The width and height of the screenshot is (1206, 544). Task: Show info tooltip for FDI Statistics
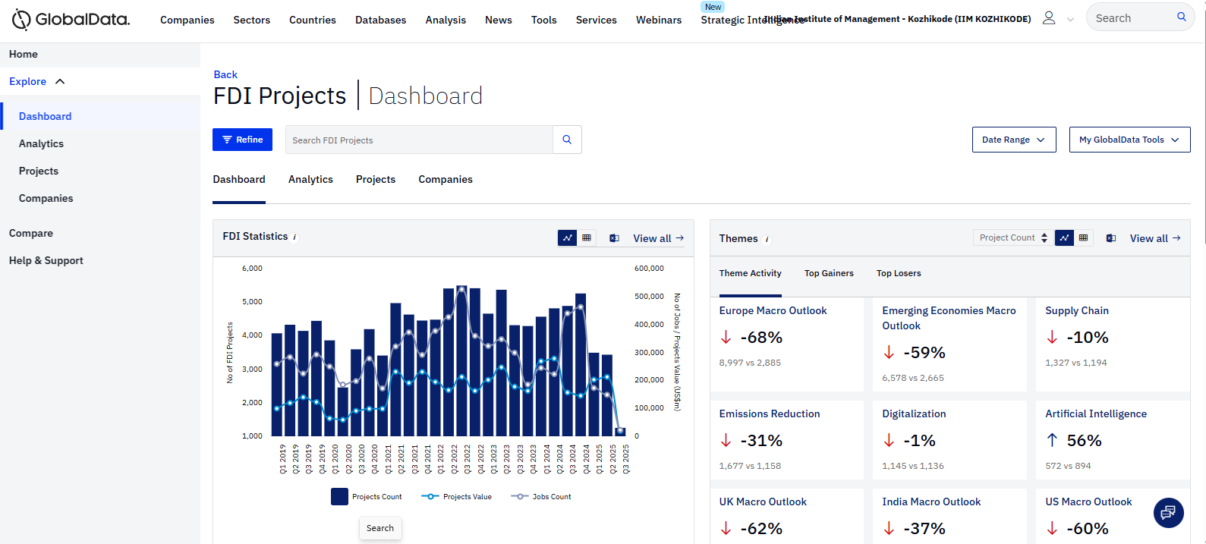pos(295,237)
